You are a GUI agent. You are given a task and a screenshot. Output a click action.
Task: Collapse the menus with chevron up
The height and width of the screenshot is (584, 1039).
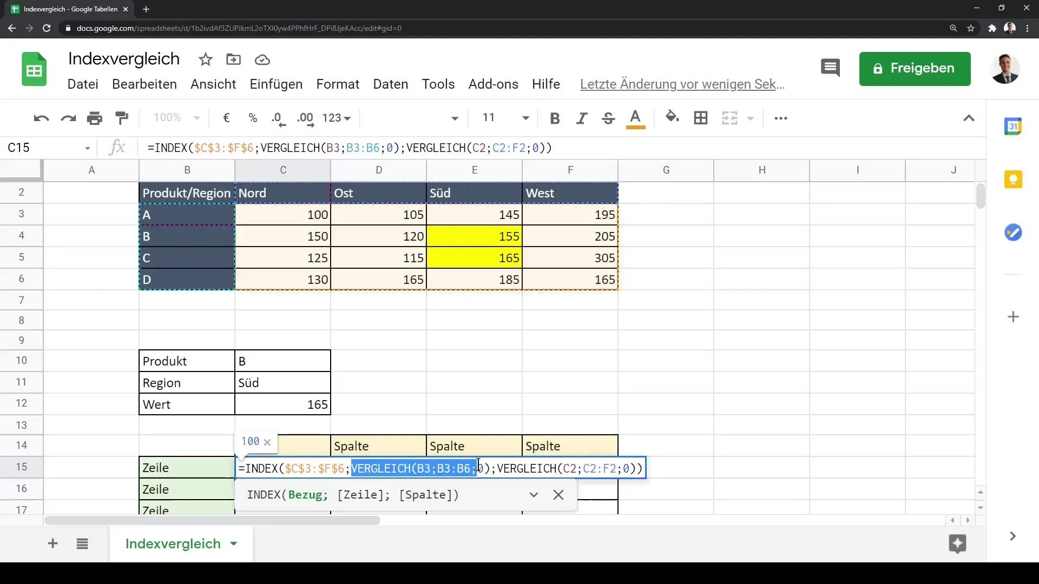pos(969,118)
